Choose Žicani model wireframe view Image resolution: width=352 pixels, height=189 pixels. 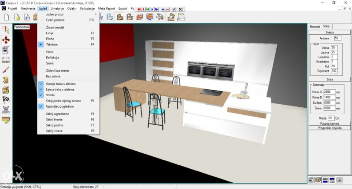tap(68, 27)
